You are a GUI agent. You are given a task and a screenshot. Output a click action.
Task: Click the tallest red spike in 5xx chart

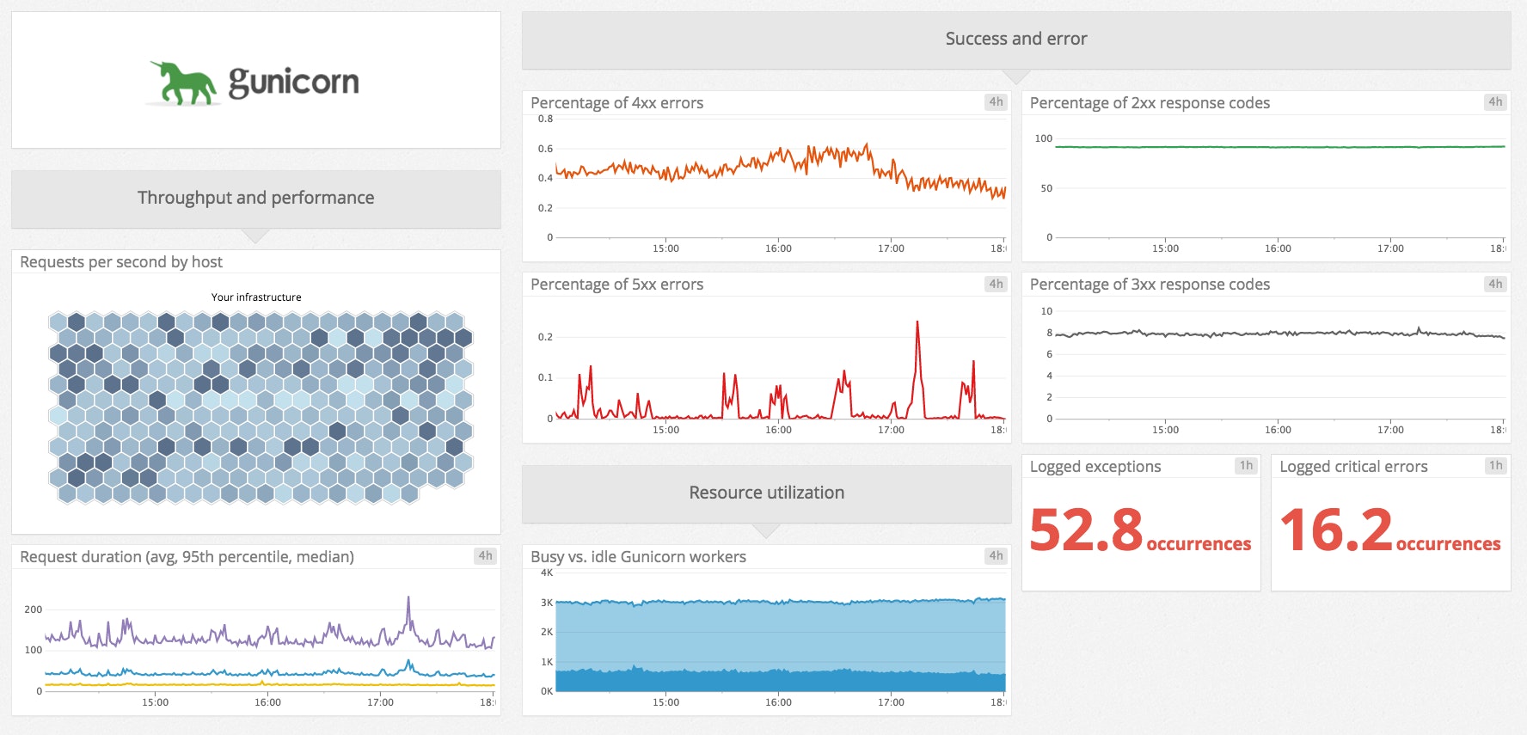917,325
